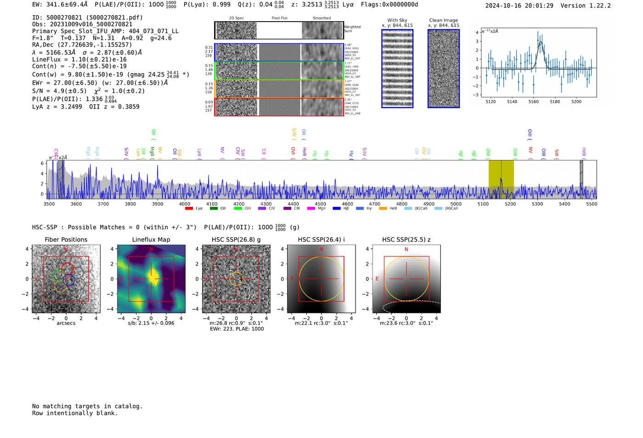Click the S/N = 4.9(±0.5) line
This screenshot has height=438, width=643.
pos(89,91)
